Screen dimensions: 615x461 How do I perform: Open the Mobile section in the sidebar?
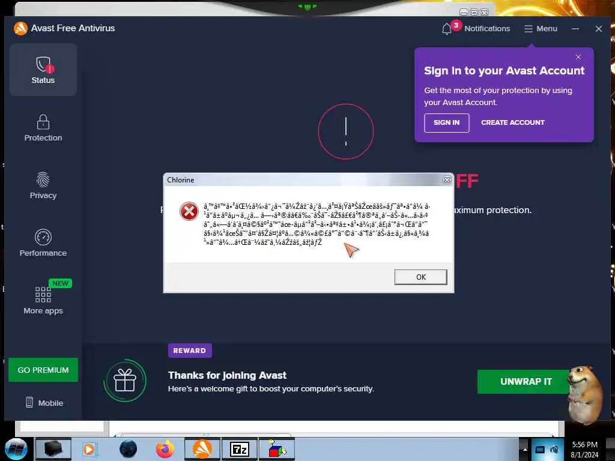(44, 403)
